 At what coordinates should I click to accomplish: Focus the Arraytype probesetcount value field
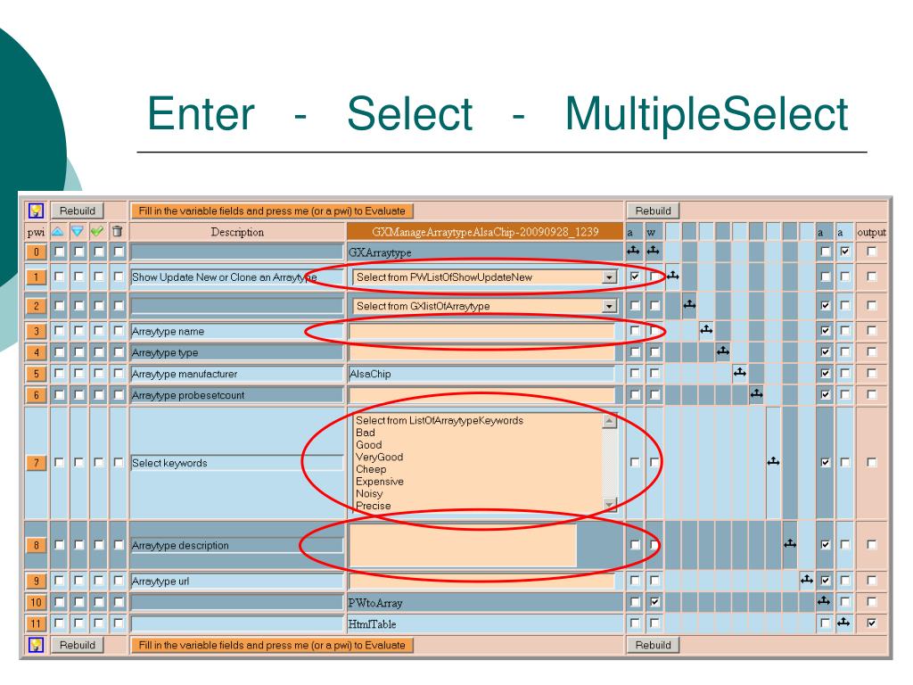click(481, 395)
